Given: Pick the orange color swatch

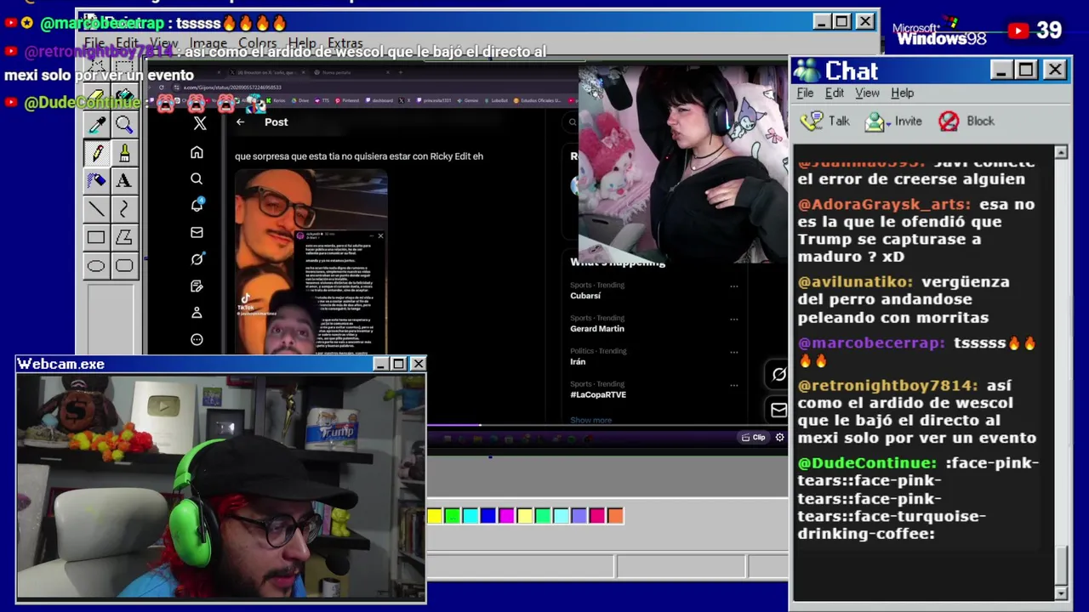Looking at the screenshot, I should coord(615,515).
